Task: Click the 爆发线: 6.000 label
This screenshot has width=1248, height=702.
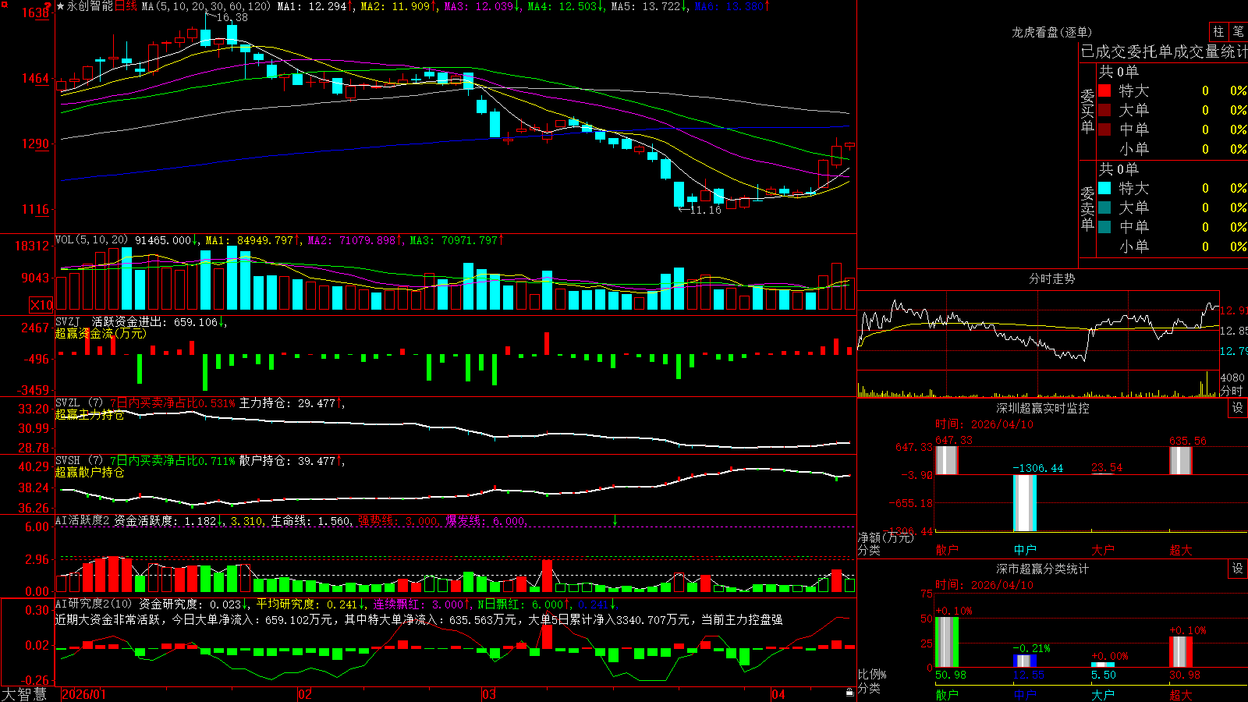Action: (486, 520)
